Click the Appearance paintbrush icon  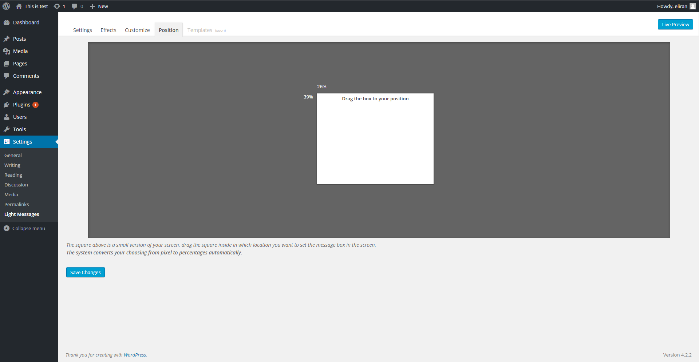[7, 92]
